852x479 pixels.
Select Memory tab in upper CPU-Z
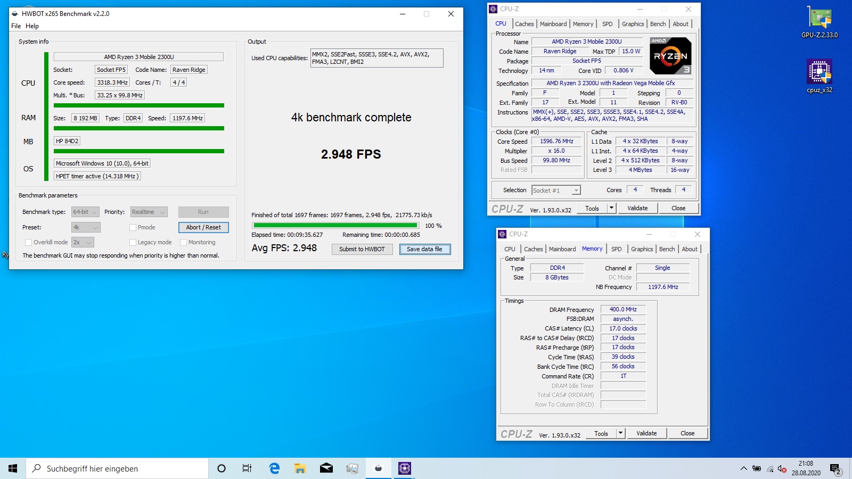click(583, 24)
